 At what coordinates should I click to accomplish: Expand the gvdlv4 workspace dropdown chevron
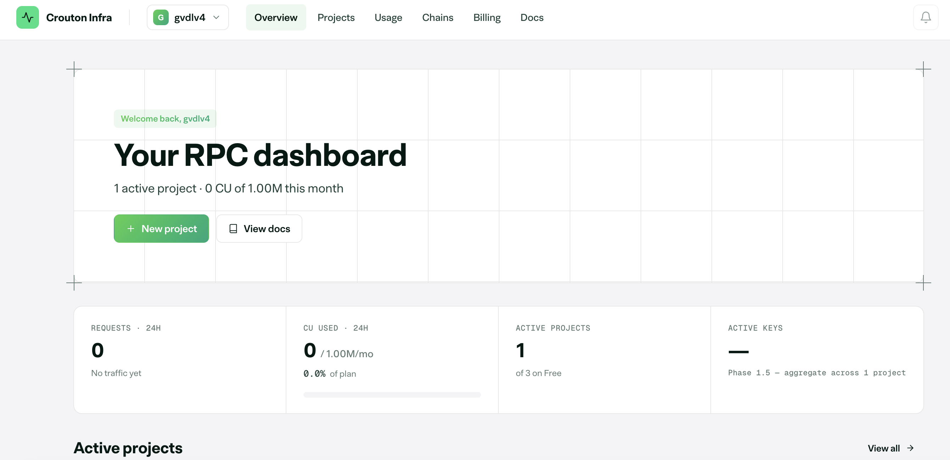click(x=217, y=17)
